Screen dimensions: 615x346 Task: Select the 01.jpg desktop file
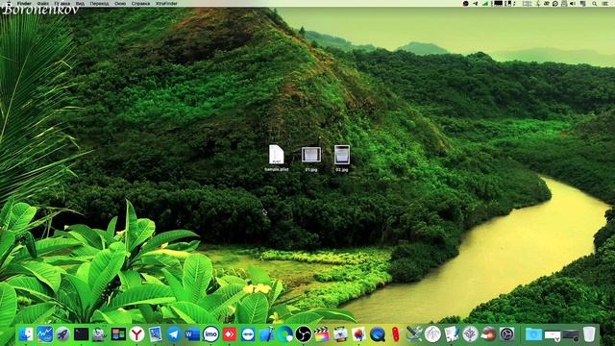(x=311, y=159)
